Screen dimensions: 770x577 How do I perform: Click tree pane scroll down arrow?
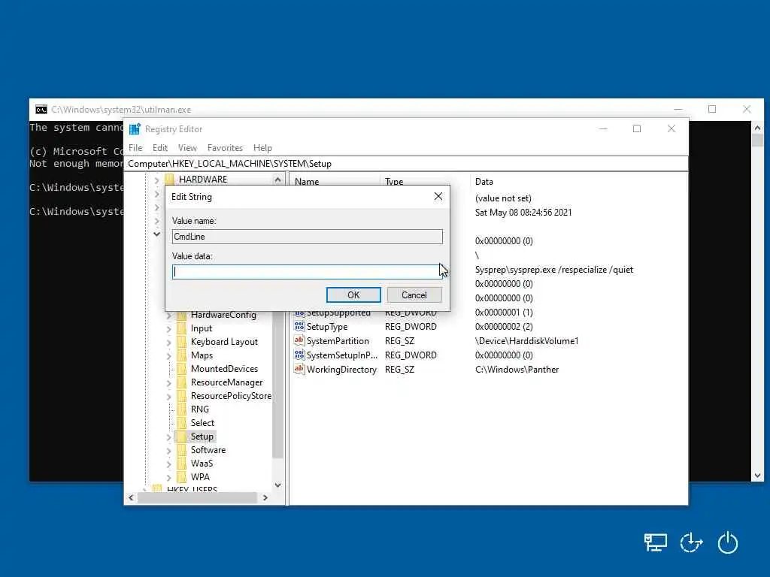point(277,485)
